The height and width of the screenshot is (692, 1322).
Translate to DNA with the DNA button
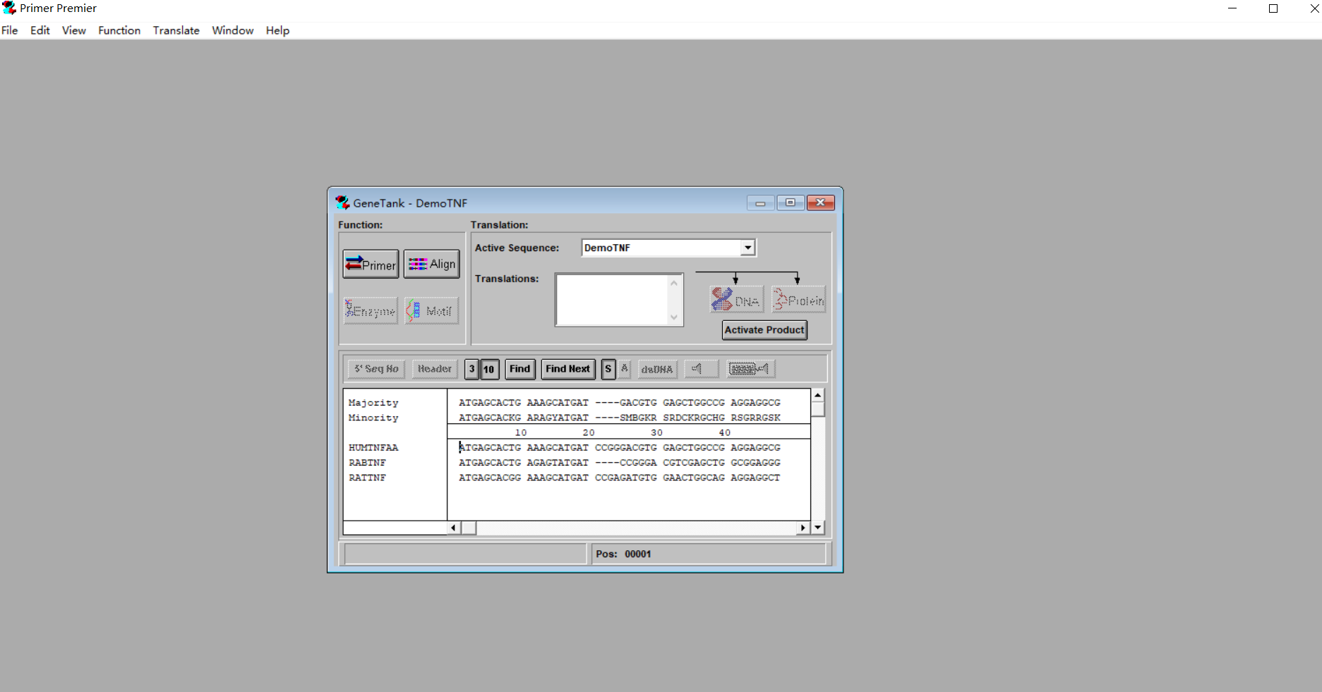736,300
